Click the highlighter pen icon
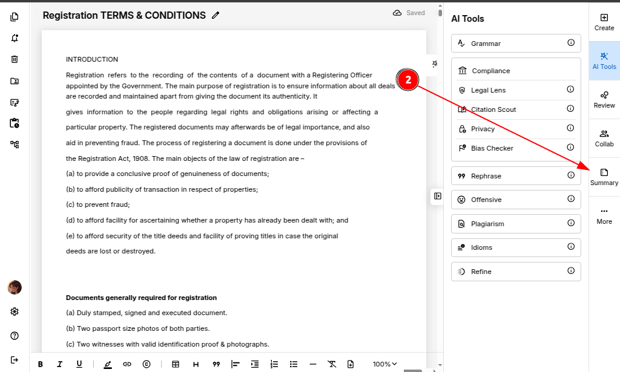The height and width of the screenshot is (372, 620). pyautogui.click(x=108, y=364)
